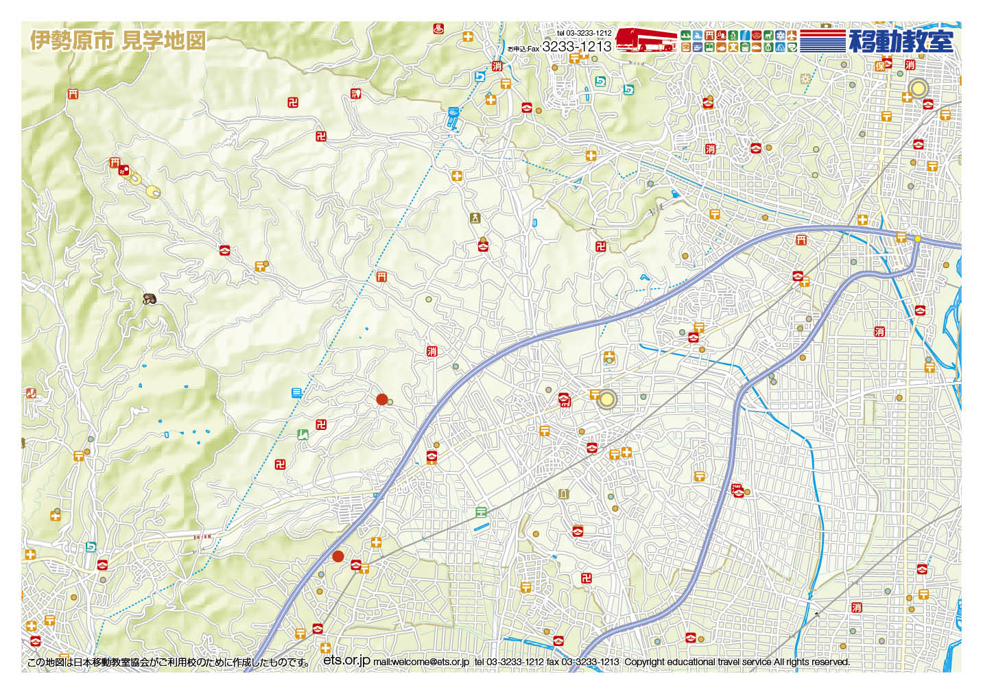The width and height of the screenshot is (983, 694).
Task: Click the 文 school icon in the header legend
Action: point(733,47)
